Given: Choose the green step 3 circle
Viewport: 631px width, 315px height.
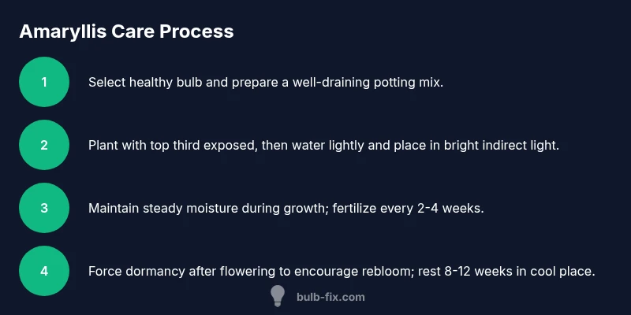Looking at the screenshot, I should pyautogui.click(x=44, y=208).
